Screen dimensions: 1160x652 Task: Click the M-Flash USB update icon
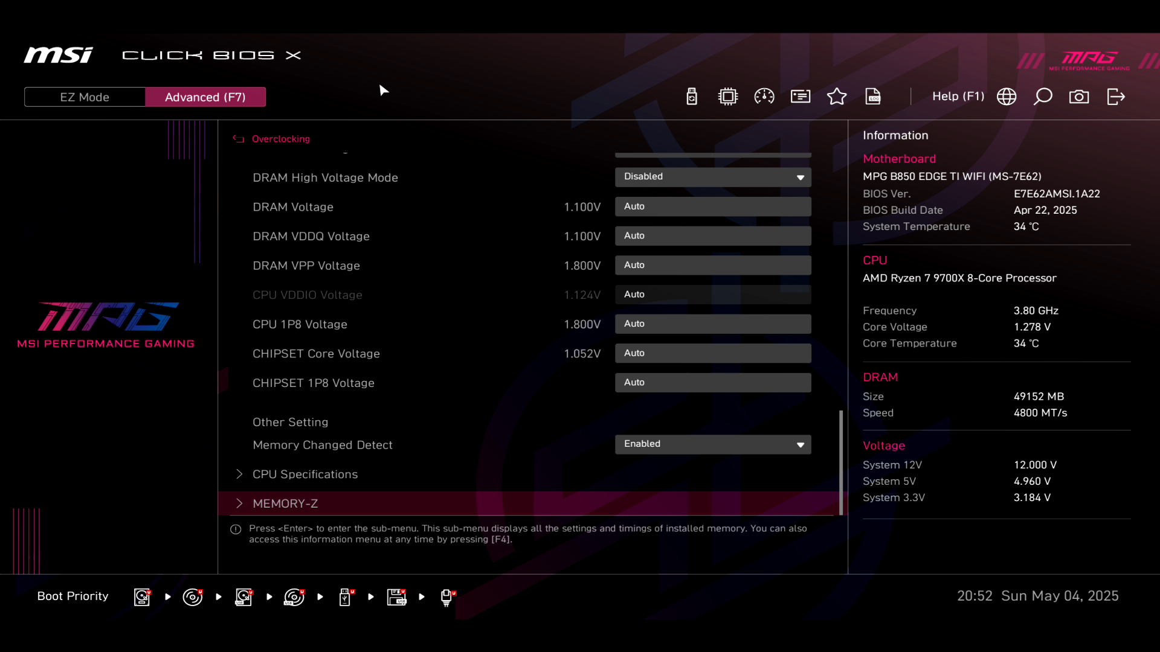[x=692, y=97]
